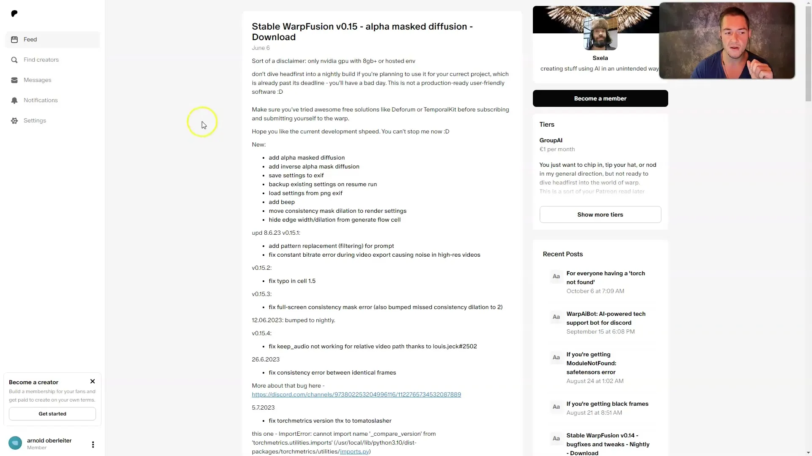Open the Find creators search icon
Image resolution: width=812 pixels, height=456 pixels.
coord(14,60)
